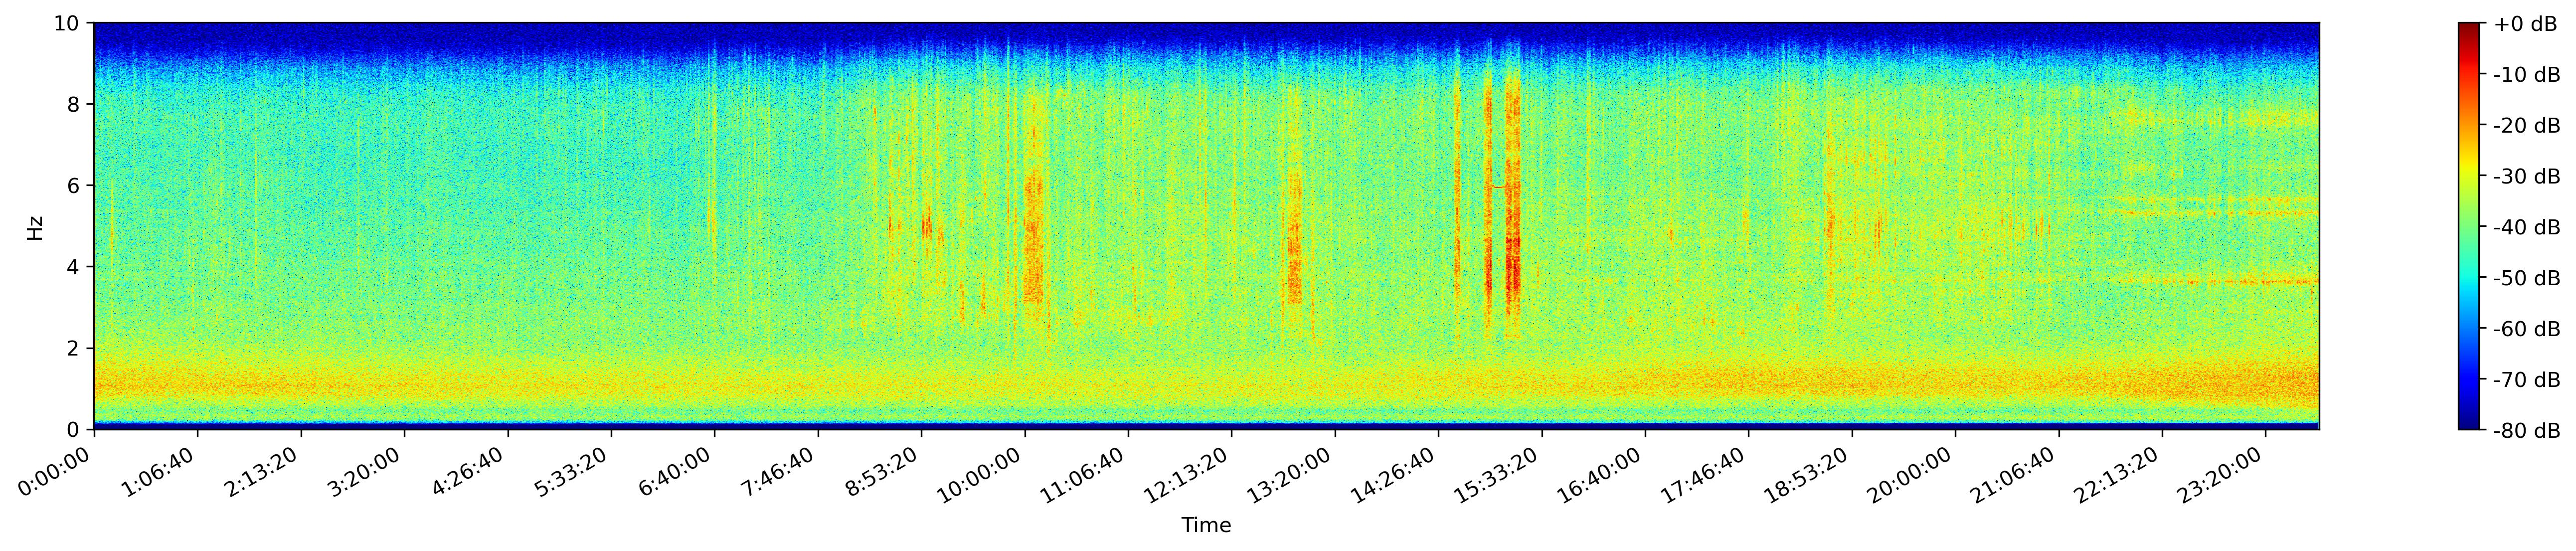Viewport: 2576px width, 551px height.
Task: Click the 8 Hz frequency tick label
Action: [x=74, y=104]
